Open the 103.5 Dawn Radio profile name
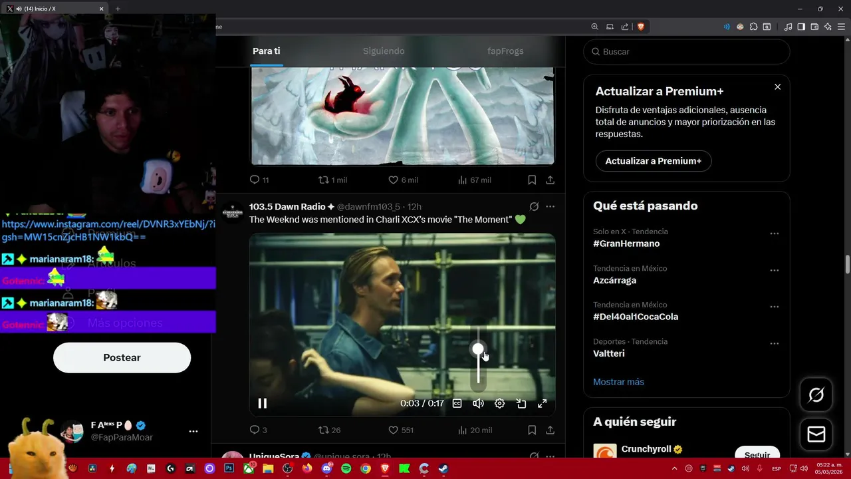Screen dimensions: 851x479 [287, 207]
